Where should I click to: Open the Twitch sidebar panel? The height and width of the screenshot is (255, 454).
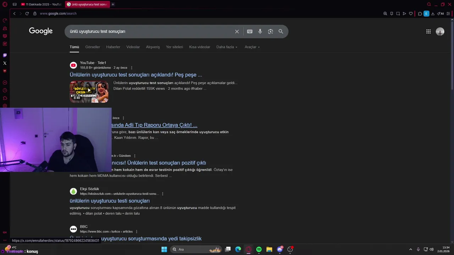[x=5, y=55]
